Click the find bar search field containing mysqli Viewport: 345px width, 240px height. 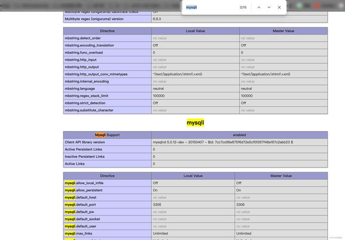coord(209,8)
